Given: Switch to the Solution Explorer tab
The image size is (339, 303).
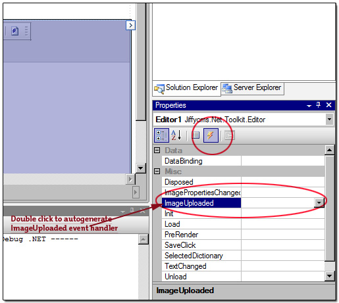Looking at the screenshot, I should (186, 89).
